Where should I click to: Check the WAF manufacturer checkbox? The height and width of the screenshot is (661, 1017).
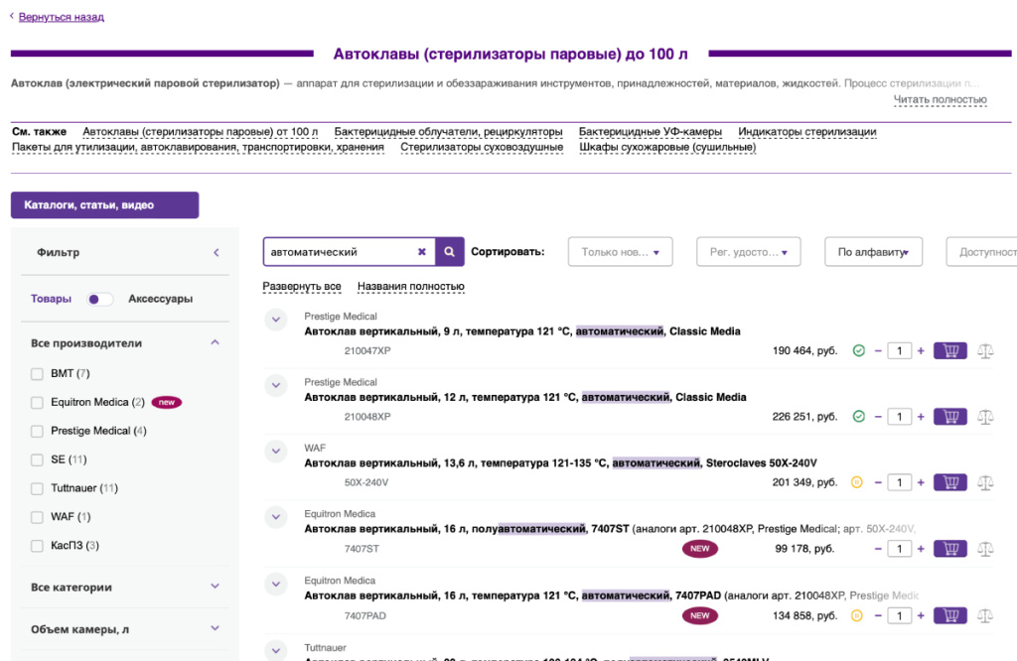(x=37, y=516)
